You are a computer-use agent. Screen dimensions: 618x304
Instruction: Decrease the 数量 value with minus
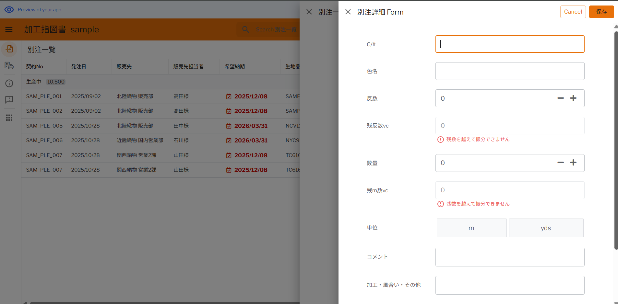coord(561,163)
